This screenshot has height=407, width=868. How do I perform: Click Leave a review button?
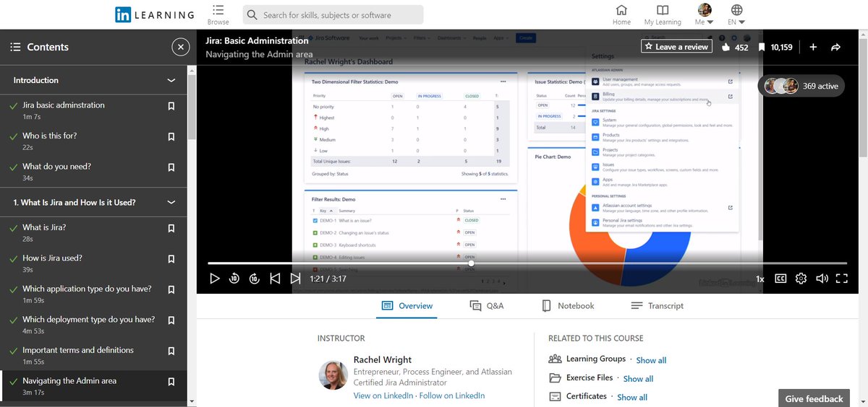click(676, 47)
